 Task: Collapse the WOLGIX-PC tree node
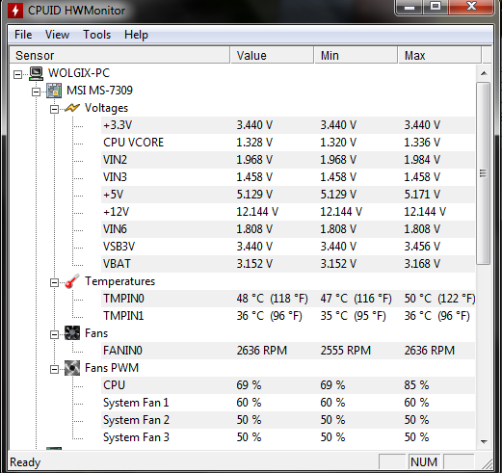coord(18,75)
